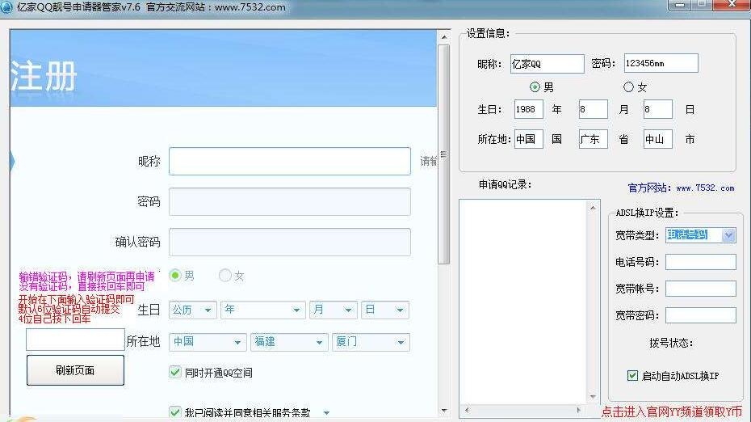
Task: Click inside the 申请QQ记录 list box
Action: click(523, 302)
